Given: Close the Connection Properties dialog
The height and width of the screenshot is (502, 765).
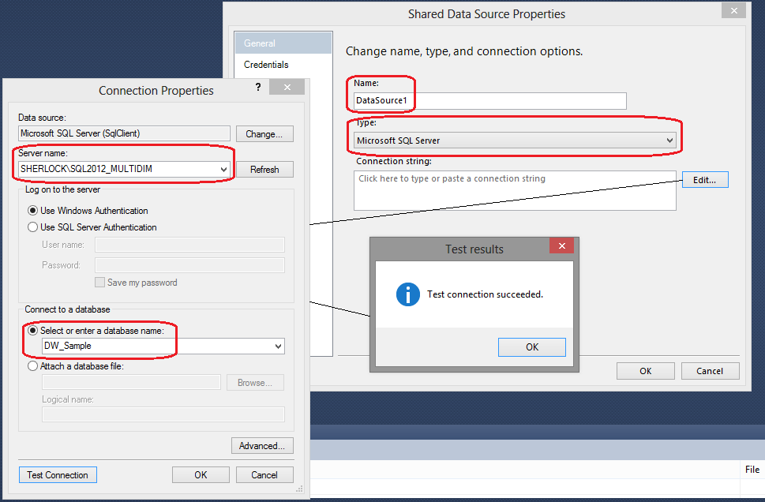Looking at the screenshot, I should [287, 87].
